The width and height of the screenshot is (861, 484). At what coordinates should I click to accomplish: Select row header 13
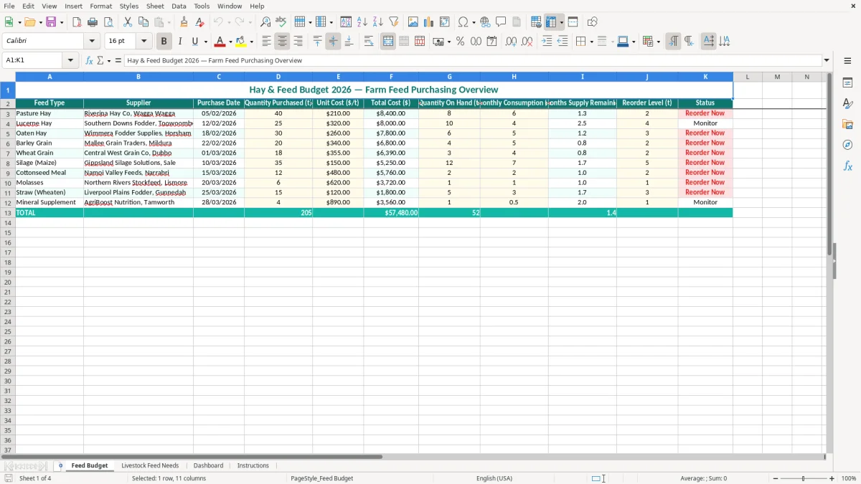point(8,213)
